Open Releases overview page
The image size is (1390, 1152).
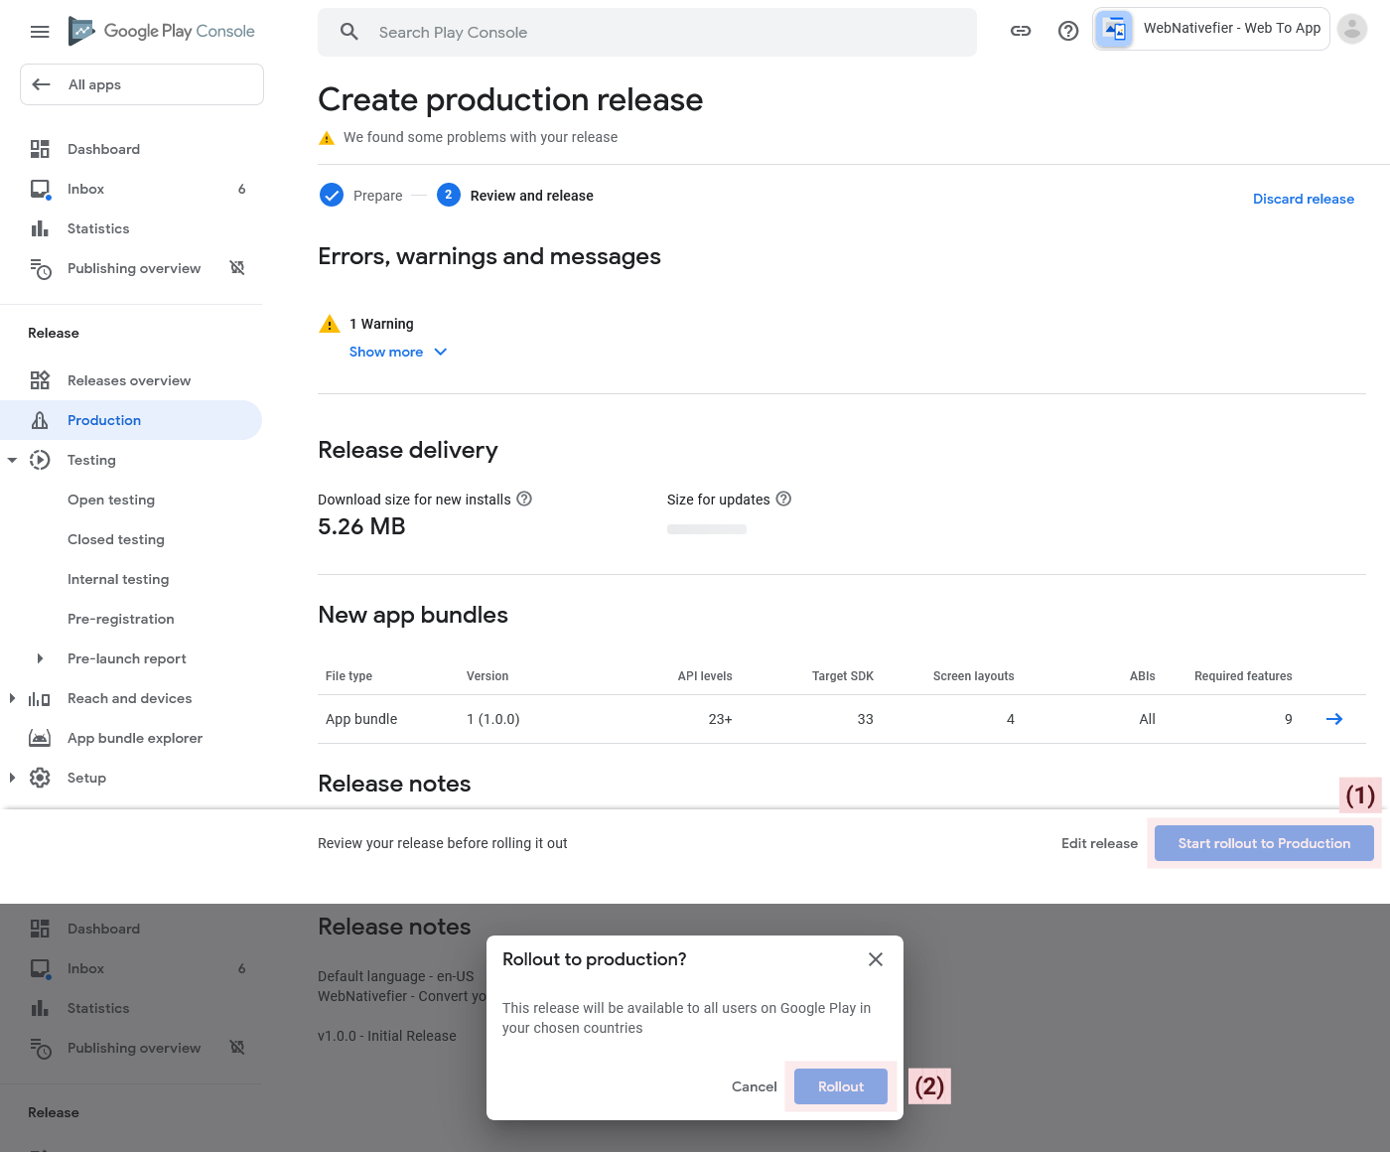pos(131,380)
